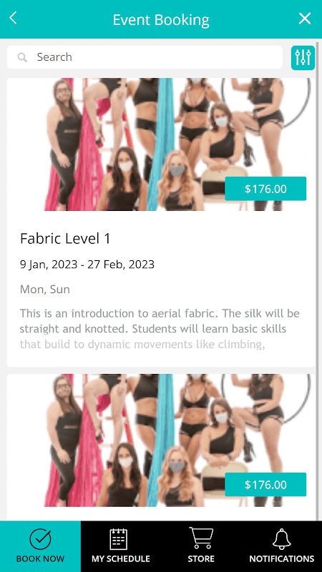322x572 pixels.
Task: Expand the aerial fabric description text
Action: (x=160, y=329)
